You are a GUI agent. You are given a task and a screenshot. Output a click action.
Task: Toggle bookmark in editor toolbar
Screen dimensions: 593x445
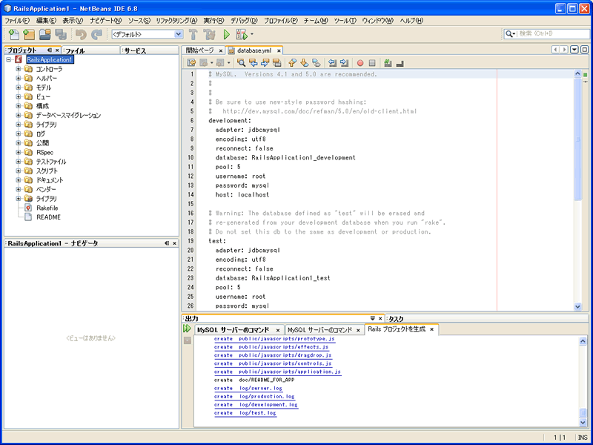coord(317,63)
